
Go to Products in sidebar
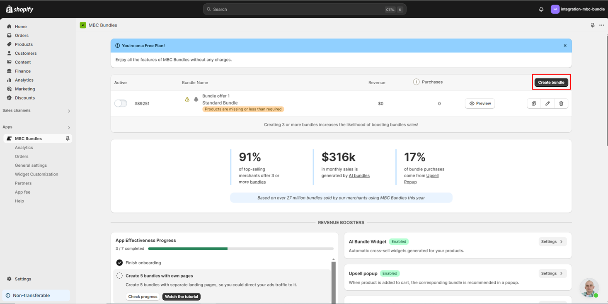[x=24, y=44]
